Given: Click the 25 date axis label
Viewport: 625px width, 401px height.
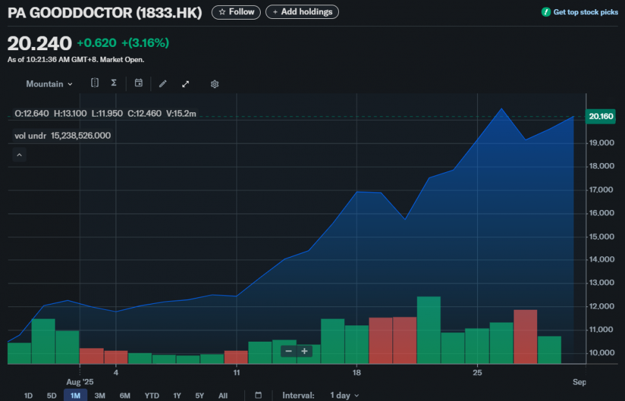Looking at the screenshot, I should click(x=477, y=373).
